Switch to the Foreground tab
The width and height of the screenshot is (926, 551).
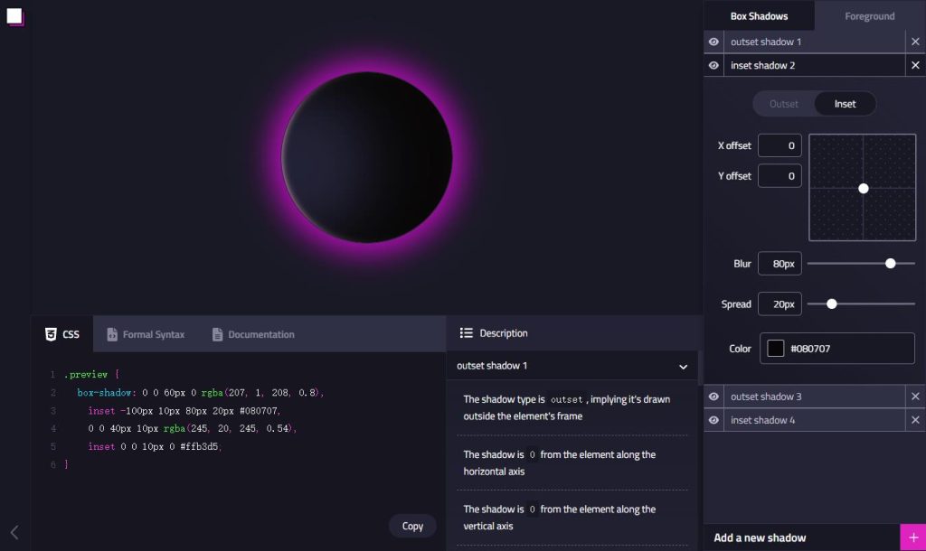point(870,16)
